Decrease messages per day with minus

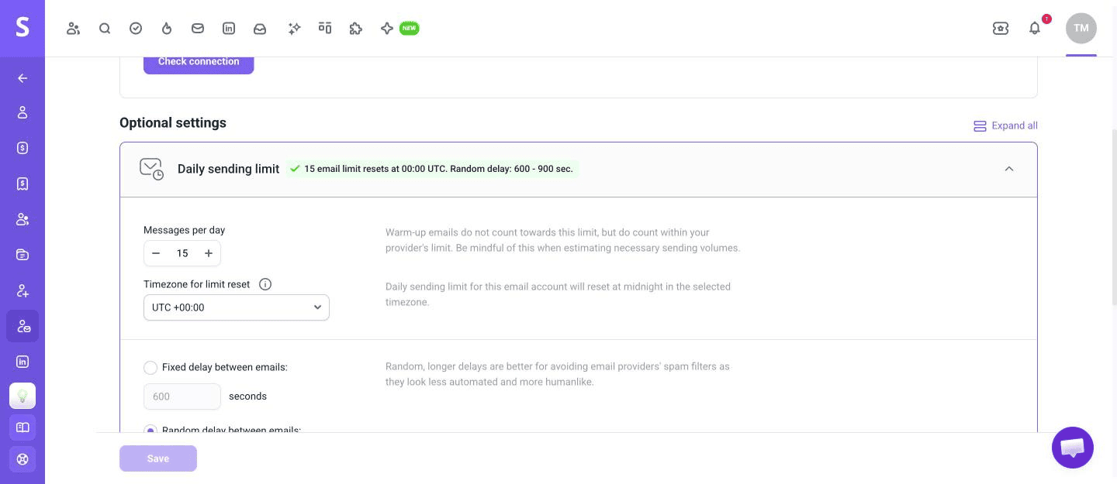pos(156,253)
